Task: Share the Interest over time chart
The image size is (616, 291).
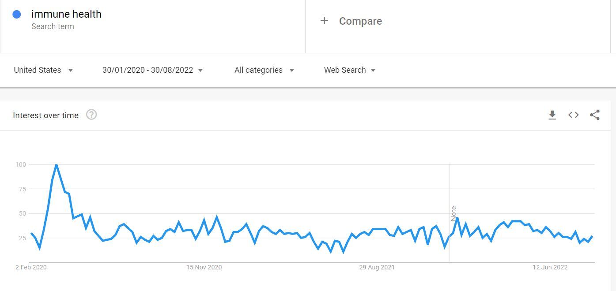Action: 594,115
